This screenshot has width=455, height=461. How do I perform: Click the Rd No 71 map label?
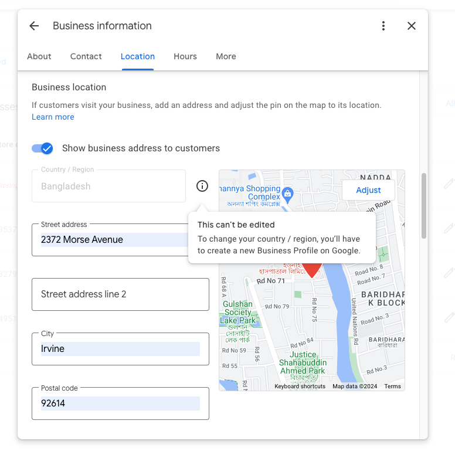(271, 281)
